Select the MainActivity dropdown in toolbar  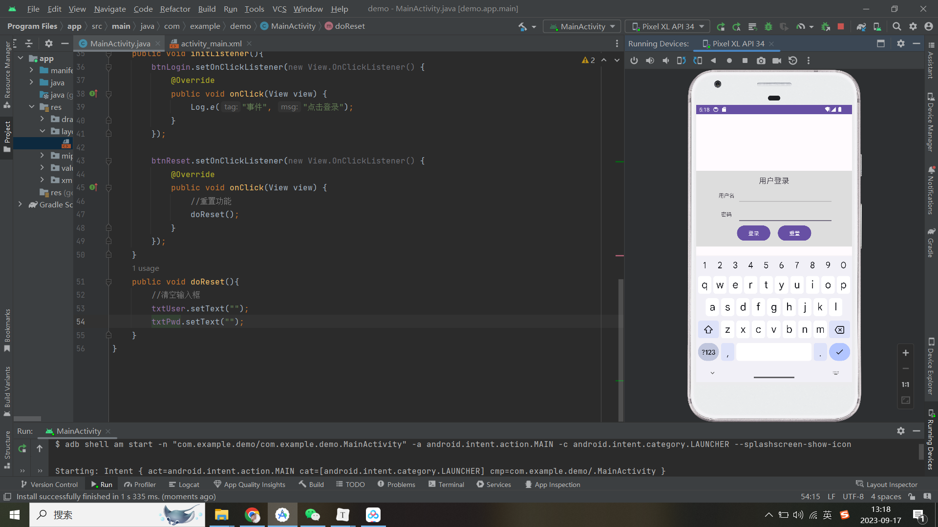pyautogui.click(x=584, y=26)
